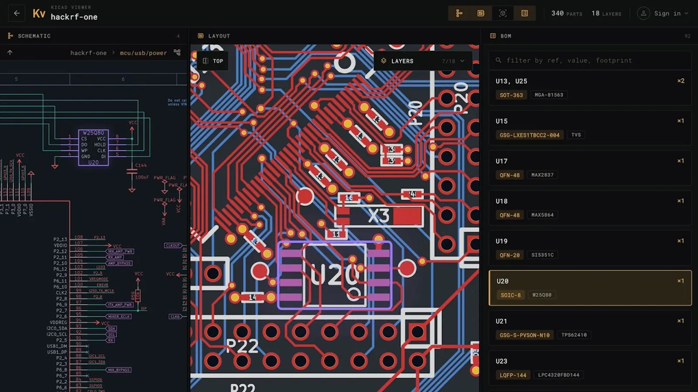Click the layers stack icon
The image size is (698, 392).
[x=383, y=61]
